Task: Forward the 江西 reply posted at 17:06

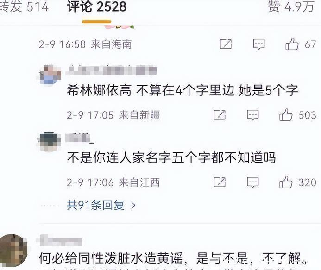Action: click(x=220, y=182)
